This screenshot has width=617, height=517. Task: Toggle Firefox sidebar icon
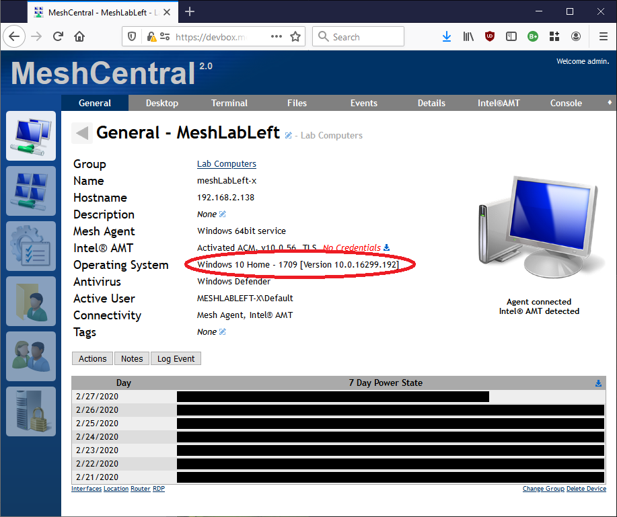point(511,36)
